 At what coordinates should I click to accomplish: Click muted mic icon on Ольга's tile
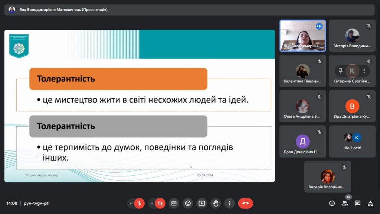319,97
